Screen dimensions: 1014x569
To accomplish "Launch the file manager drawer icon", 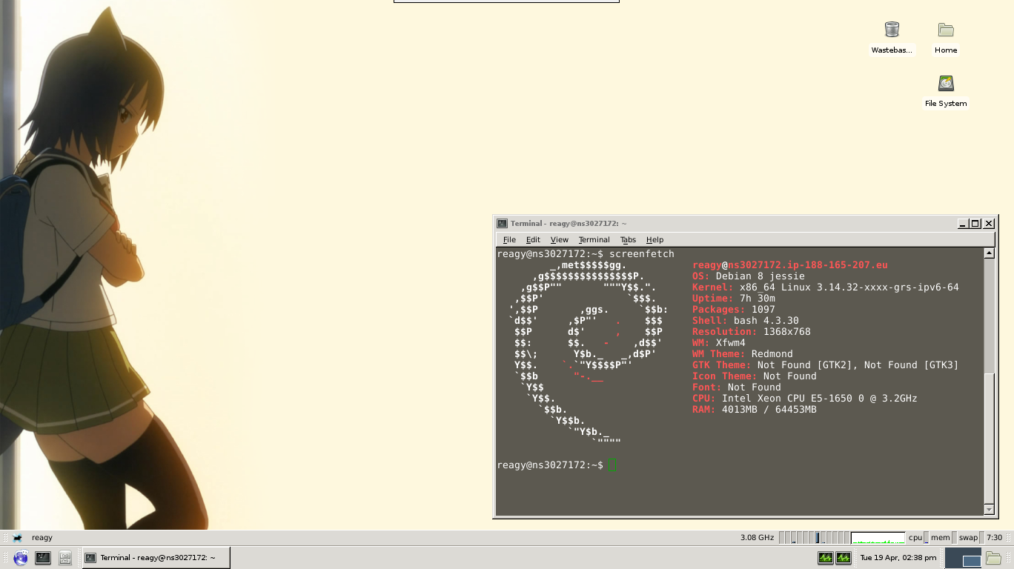I will pos(65,558).
